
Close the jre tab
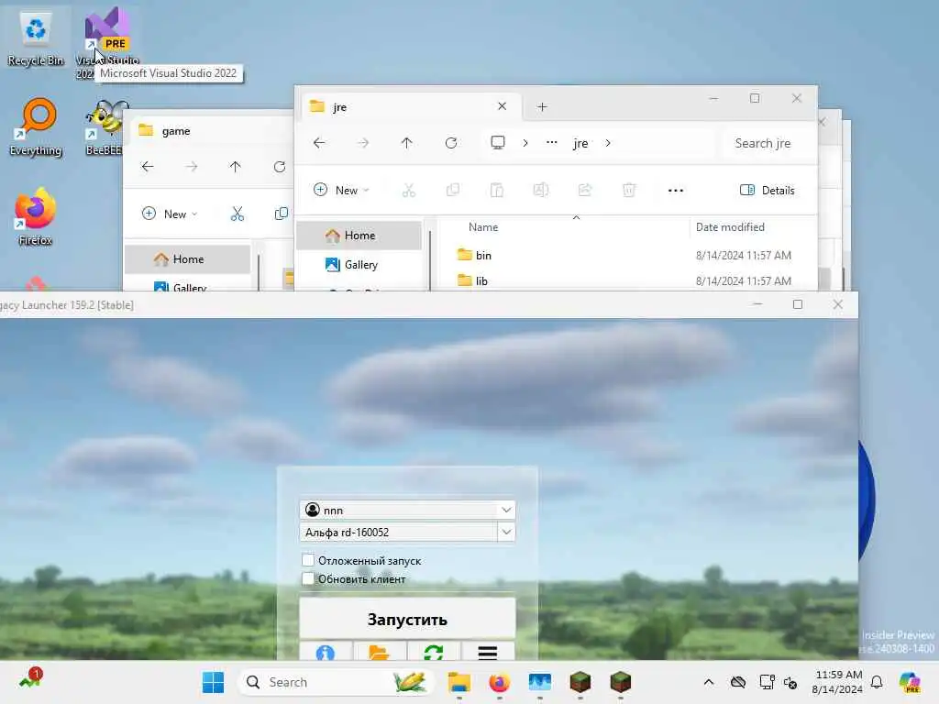502,106
